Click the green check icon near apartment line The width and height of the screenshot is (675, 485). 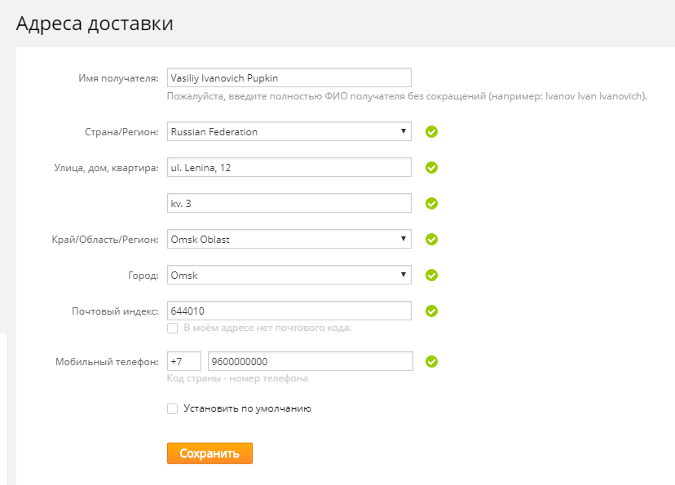[x=431, y=203]
